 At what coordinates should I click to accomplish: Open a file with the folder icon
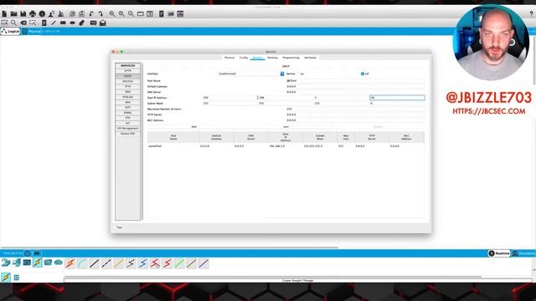(13, 14)
